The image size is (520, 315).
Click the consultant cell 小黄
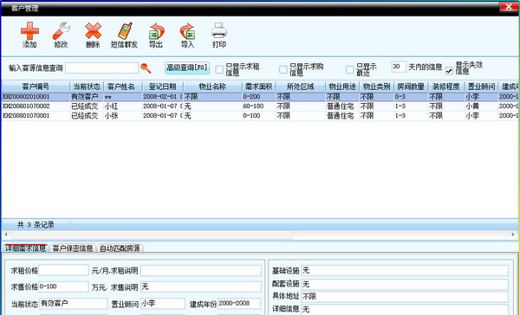472,106
